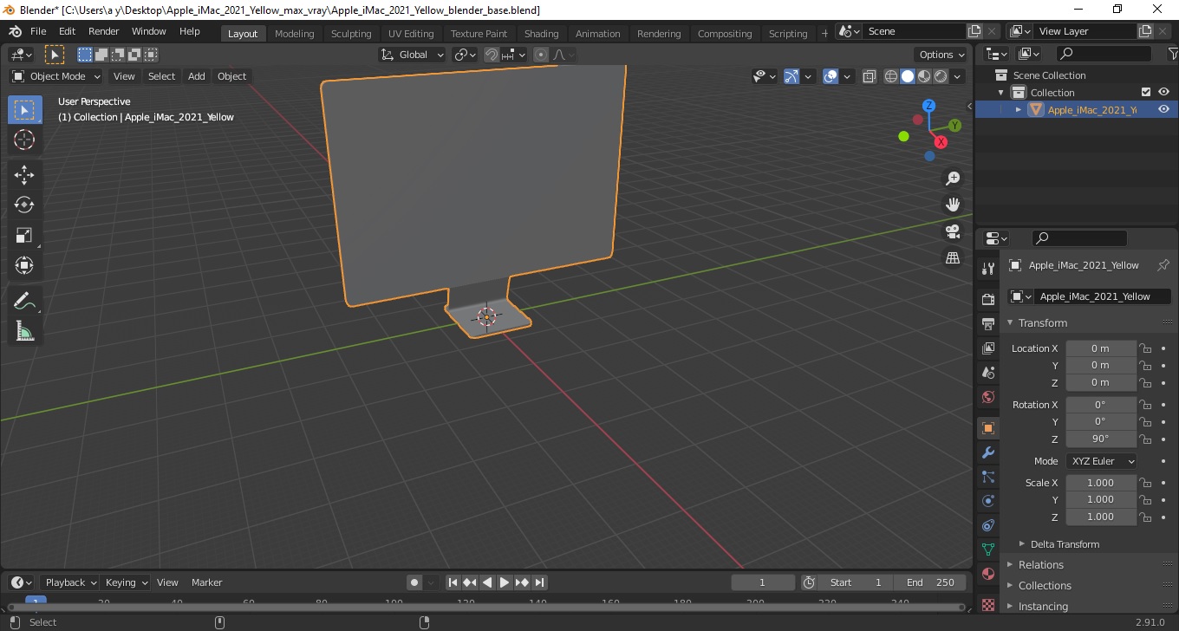Open XYZ Euler rotation mode dropdown

point(1101,461)
